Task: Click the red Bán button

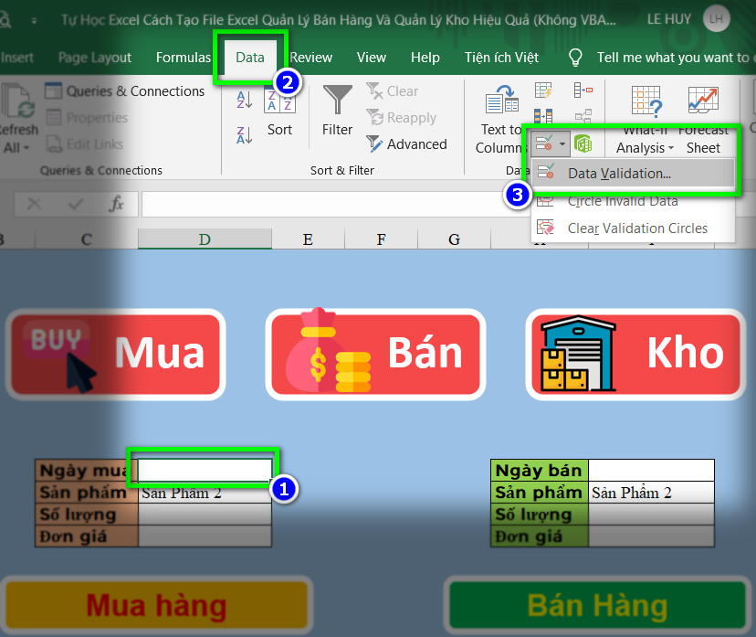Action: [375, 355]
